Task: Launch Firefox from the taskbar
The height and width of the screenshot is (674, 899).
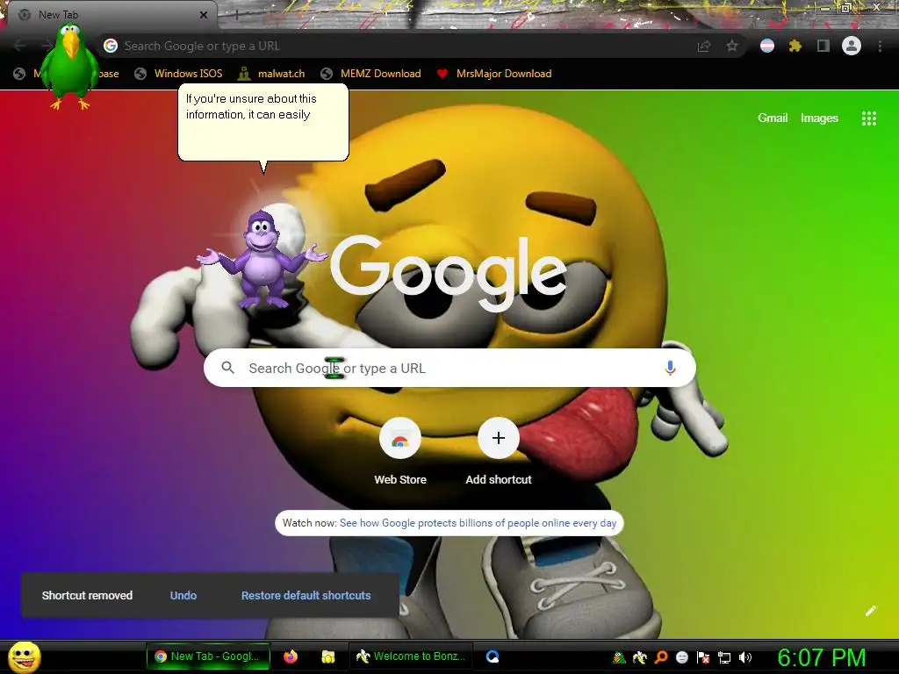Action: 291,656
